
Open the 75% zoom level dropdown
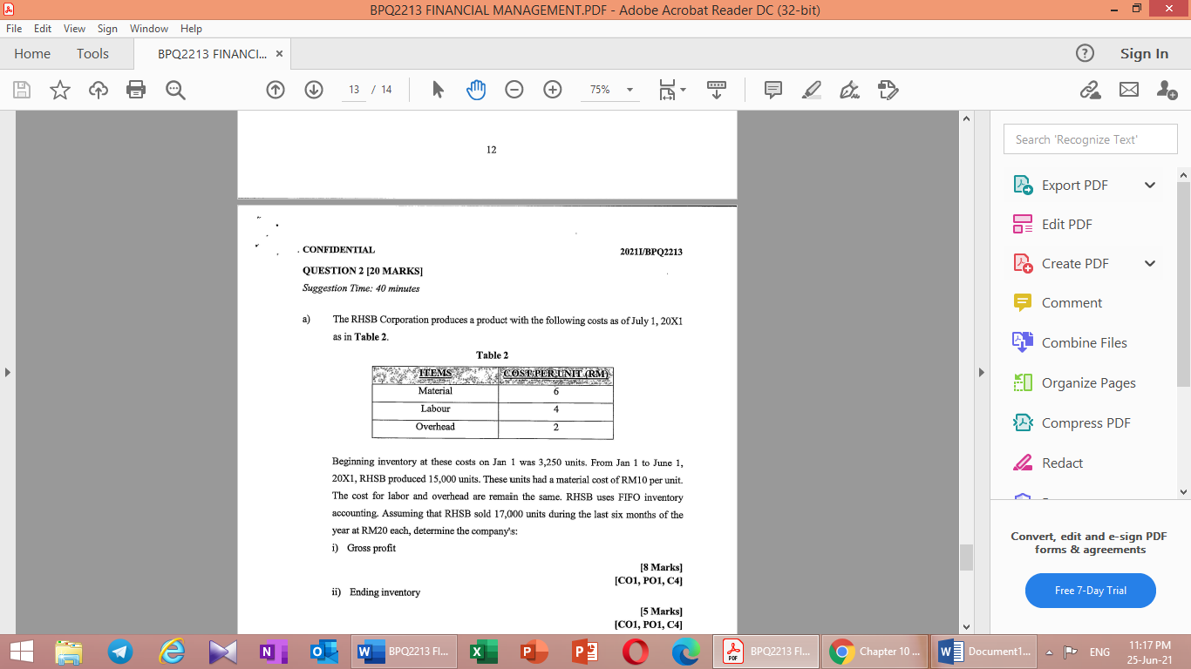click(x=630, y=90)
